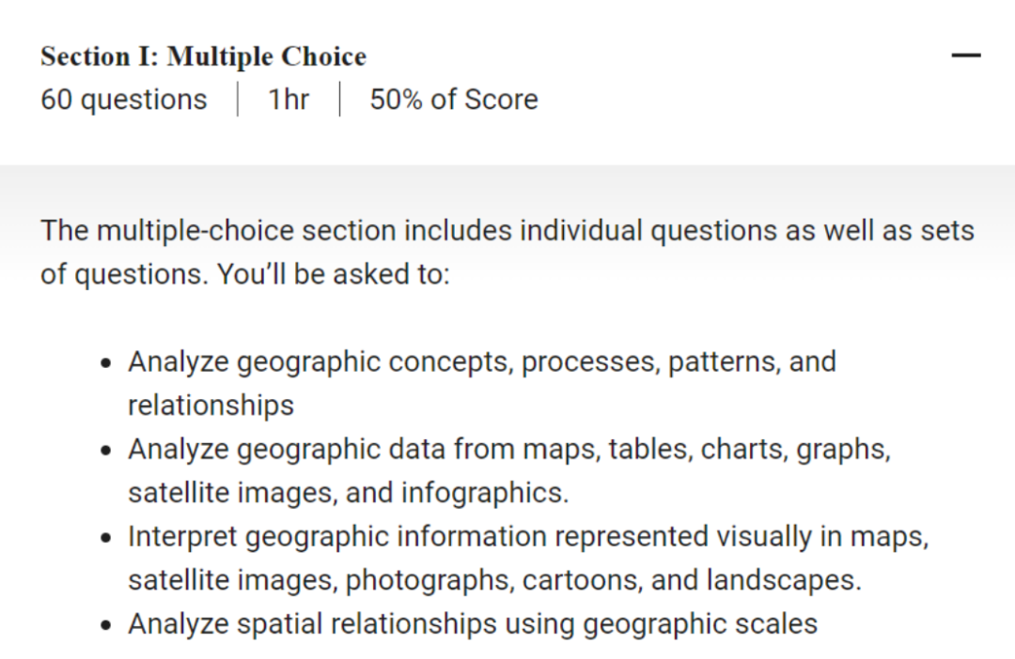The image size is (1015, 659).
Task: Click the divider between "1hr" and "50% of Score"
Action: coord(339,100)
